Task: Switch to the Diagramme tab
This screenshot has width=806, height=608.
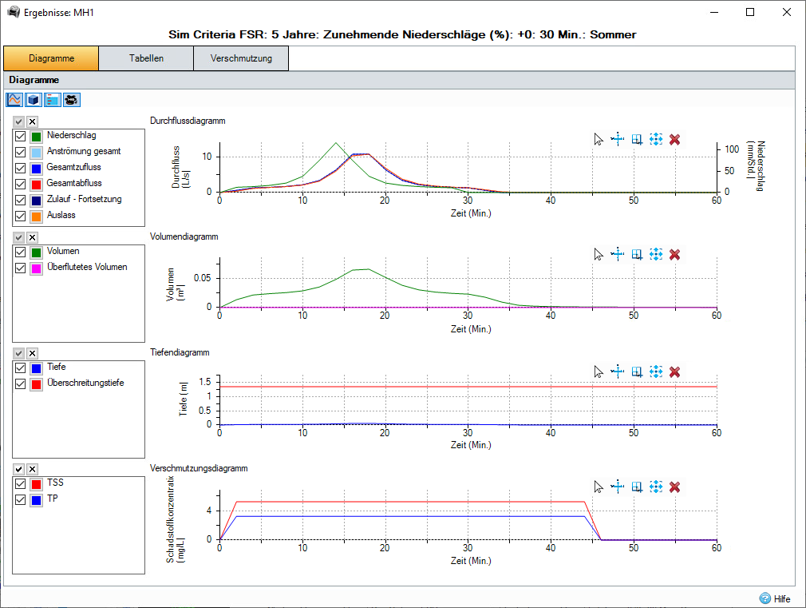Action: pos(51,58)
